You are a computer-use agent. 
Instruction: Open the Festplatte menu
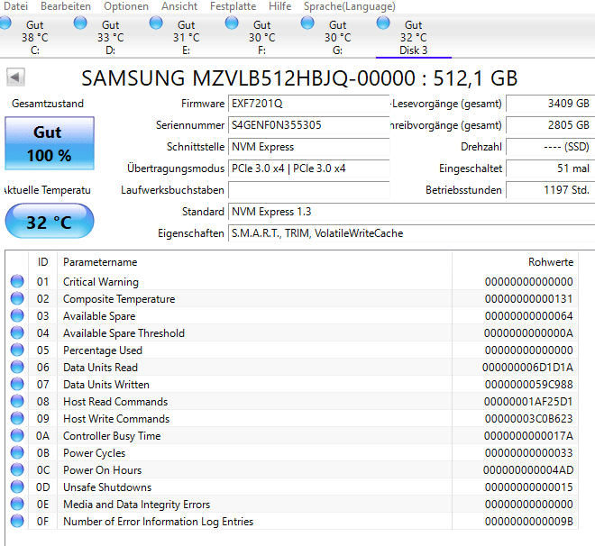pyautogui.click(x=233, y=6)
